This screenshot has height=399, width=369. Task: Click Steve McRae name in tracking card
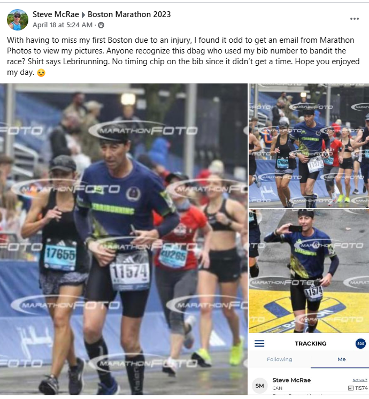[291, 380]
